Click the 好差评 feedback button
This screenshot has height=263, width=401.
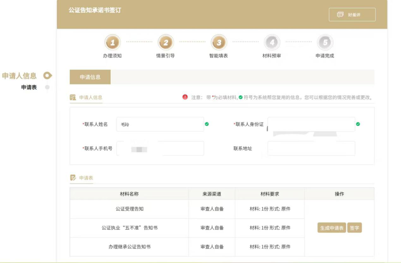(x=352, y=15)
